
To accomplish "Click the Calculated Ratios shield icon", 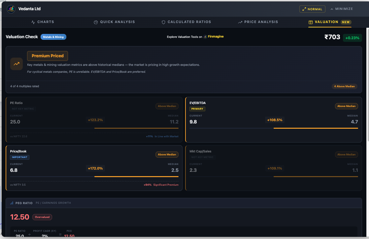I will tap(163, 22).
